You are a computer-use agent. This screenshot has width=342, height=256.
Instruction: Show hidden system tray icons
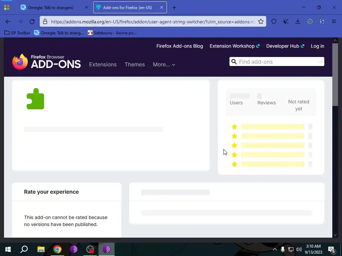pyautogui.click(x=275, y=249)
